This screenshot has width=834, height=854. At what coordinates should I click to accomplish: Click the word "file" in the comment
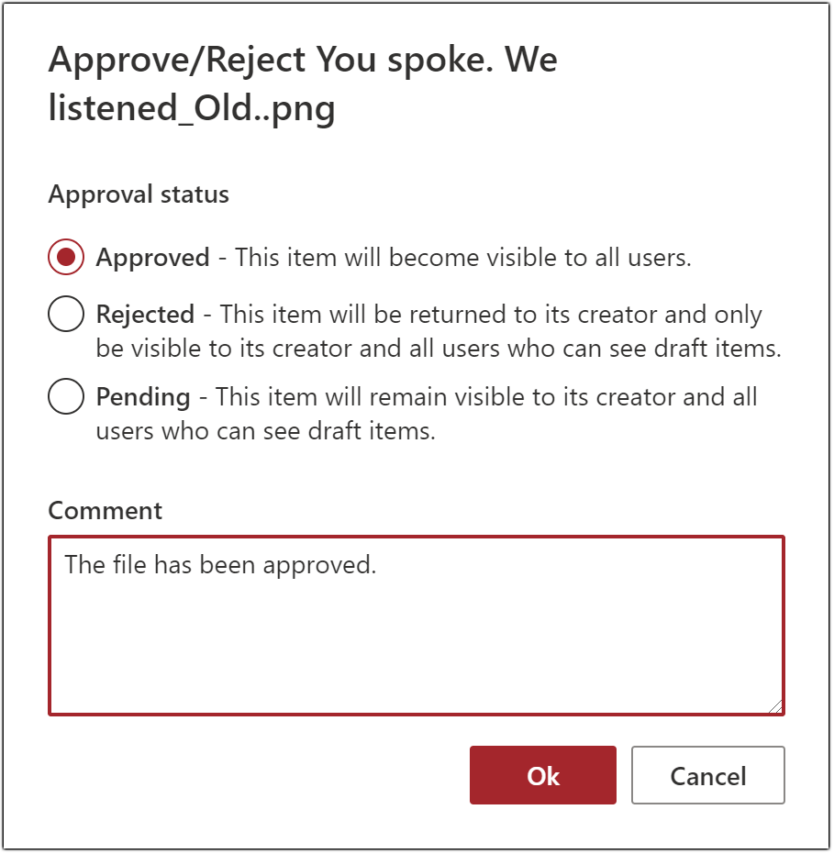130,565
